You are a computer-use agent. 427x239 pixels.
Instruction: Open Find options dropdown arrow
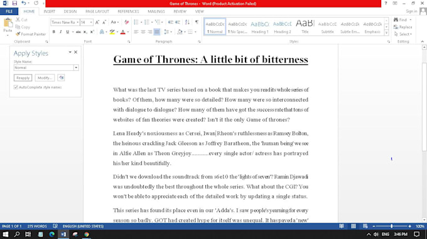coord(411,20)
